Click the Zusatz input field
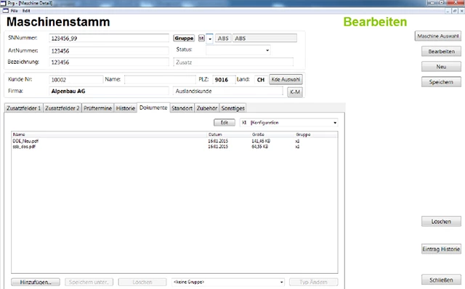 pyautogui.click(x=233, y=62)
